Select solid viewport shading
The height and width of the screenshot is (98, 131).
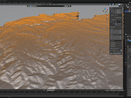click(x=119, y=4)
